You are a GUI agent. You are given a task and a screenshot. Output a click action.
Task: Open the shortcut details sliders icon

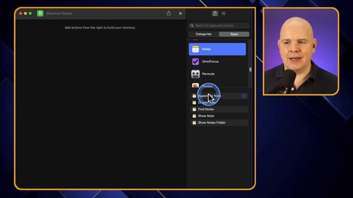(223, 13)
